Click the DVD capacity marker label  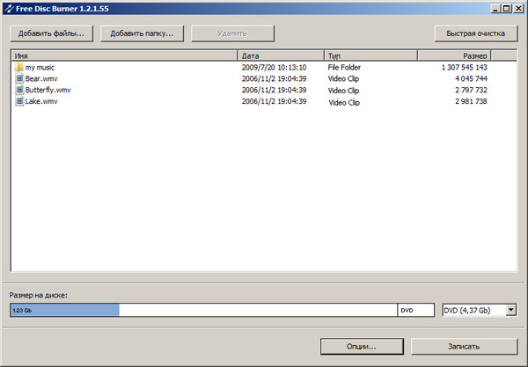pos(407,311)
